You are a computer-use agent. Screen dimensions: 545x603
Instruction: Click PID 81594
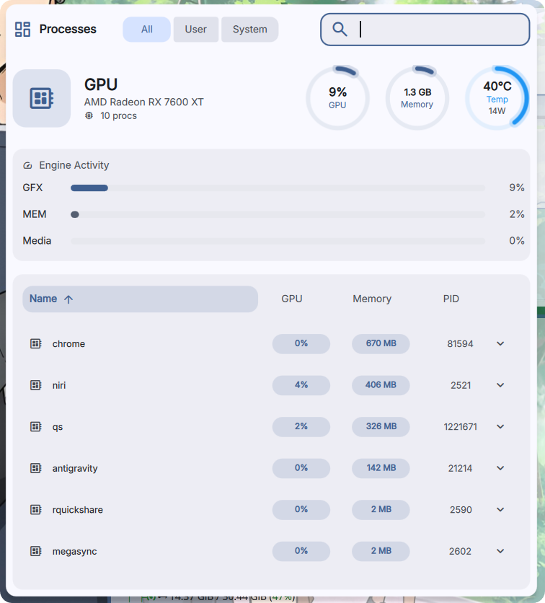pos(460,344)
